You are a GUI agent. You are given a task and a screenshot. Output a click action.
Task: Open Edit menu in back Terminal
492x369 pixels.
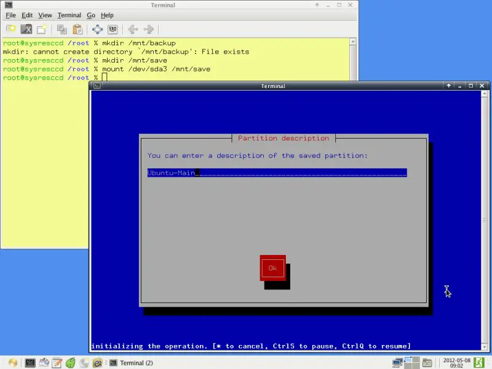(27, 15)
